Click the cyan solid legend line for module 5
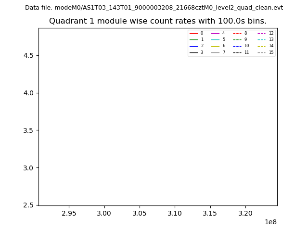This screenshot has height=231, width=308. point(215,39)
